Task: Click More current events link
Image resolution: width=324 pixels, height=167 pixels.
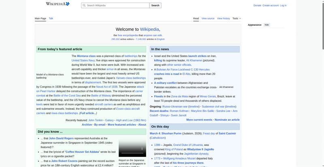Action: (x=199, y=120)
